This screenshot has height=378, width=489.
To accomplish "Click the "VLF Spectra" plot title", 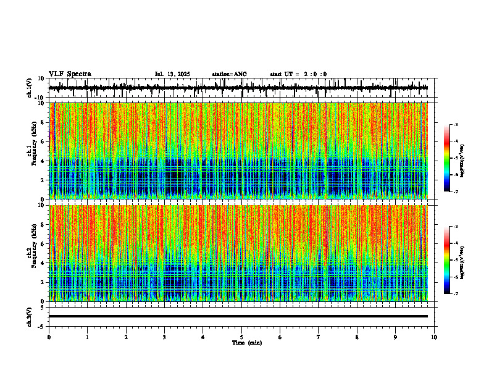I will (x=70, y=74).
